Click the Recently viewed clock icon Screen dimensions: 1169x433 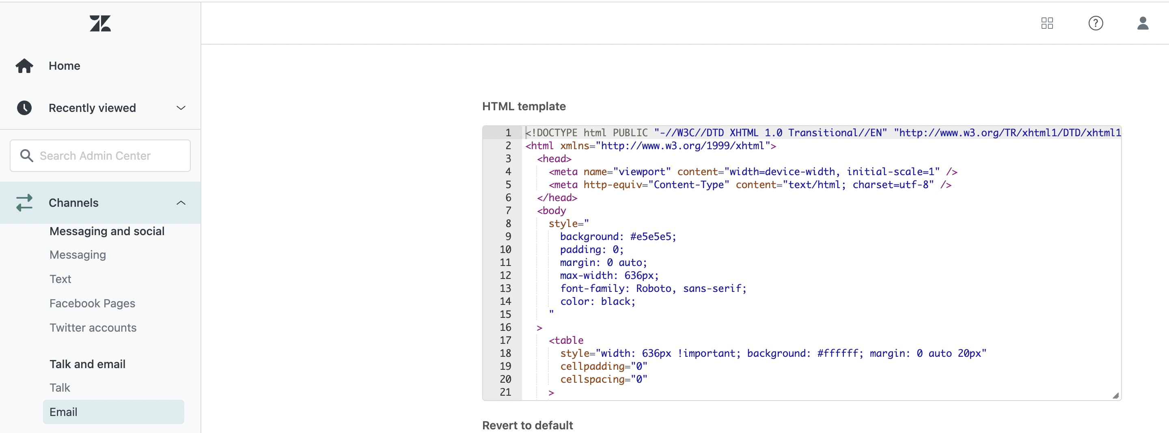coord(24,108)
